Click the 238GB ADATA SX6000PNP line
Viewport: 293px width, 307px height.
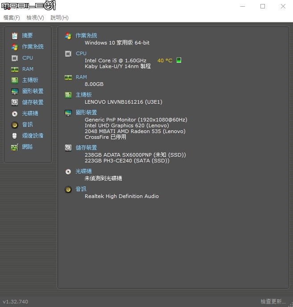coord(135,155)
